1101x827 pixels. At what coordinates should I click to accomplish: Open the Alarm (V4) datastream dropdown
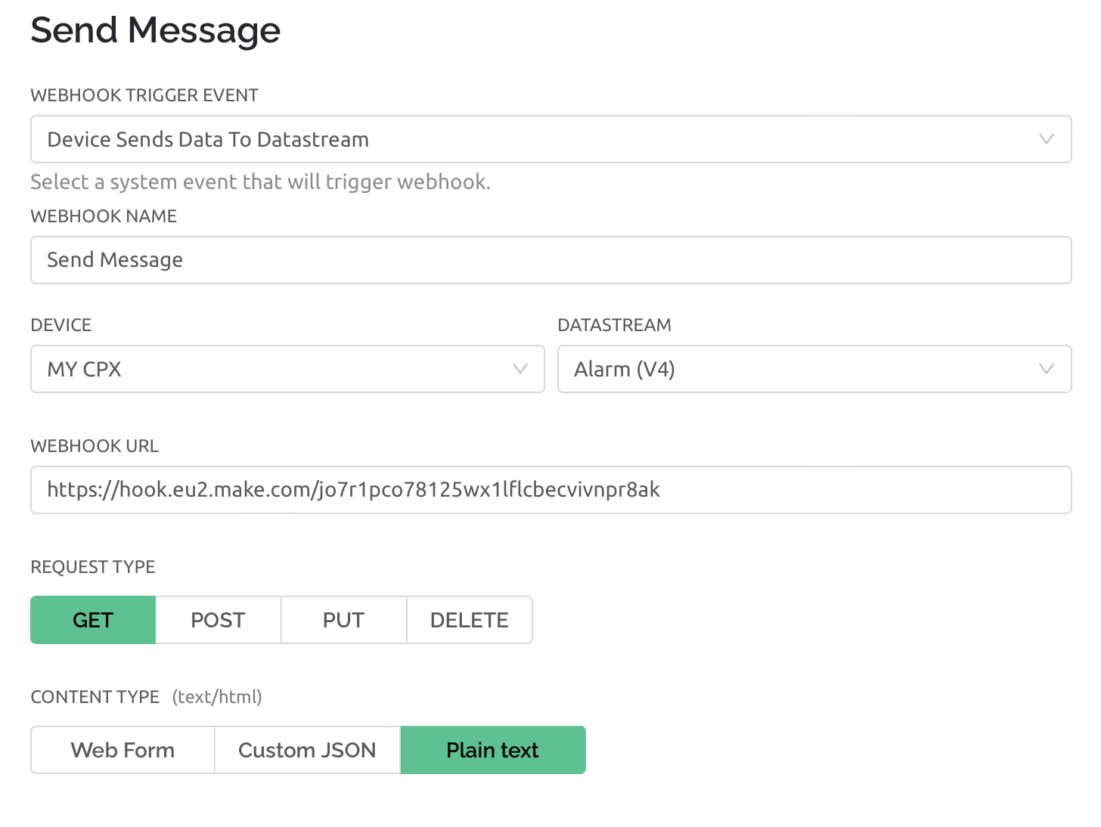[x=814, y=369]
